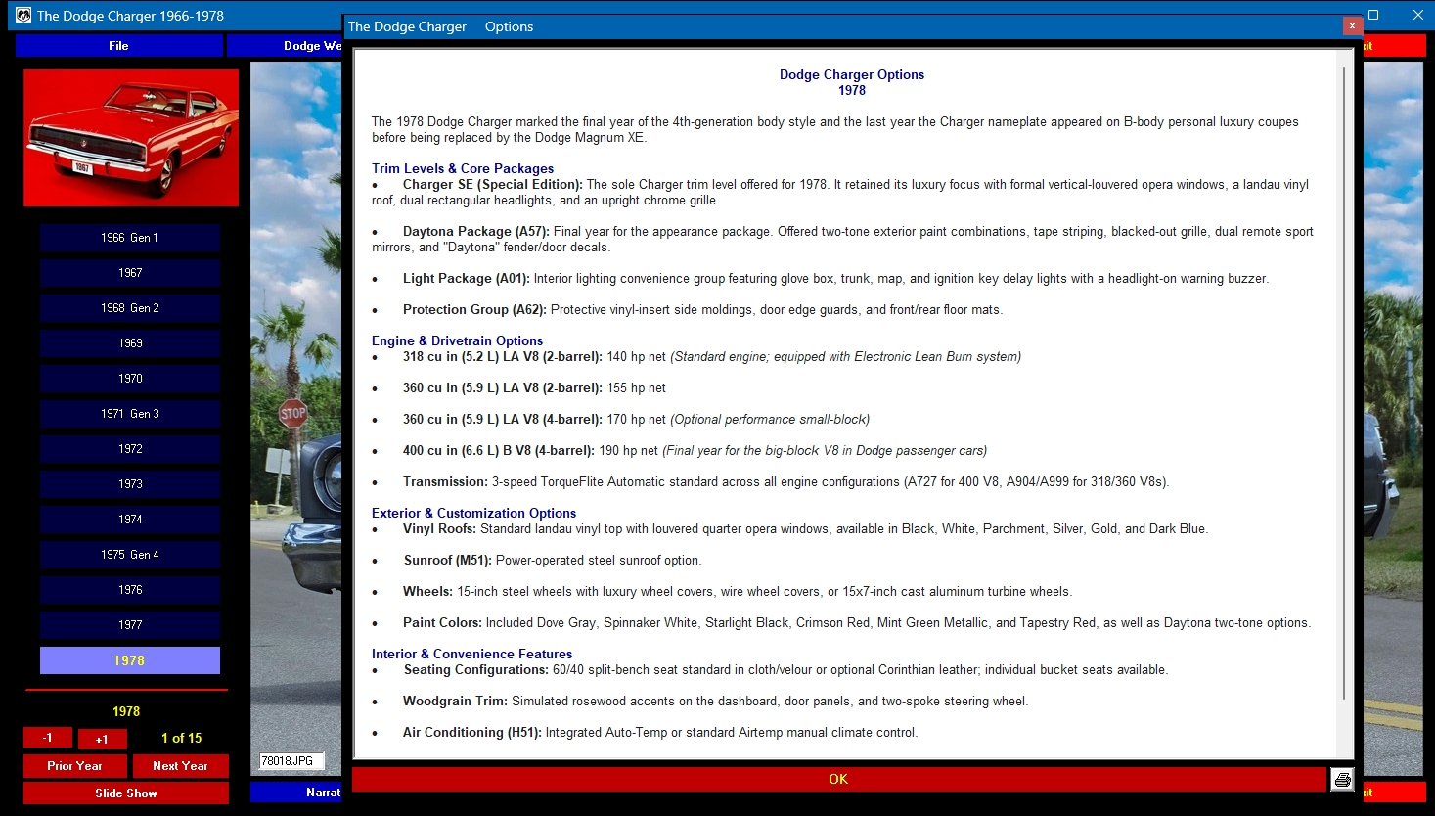This screenshot has height=816, width=1435.
Task: Click the 'Vinyl Roofs:' text
Action: pos(440,528)
